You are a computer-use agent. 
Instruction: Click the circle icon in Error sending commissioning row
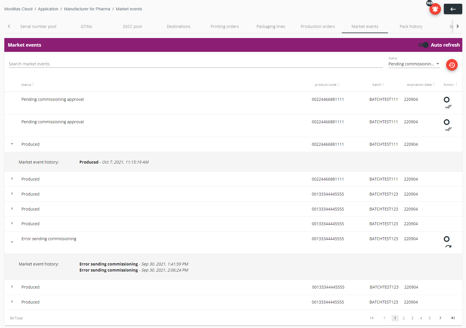pos(446,239)
